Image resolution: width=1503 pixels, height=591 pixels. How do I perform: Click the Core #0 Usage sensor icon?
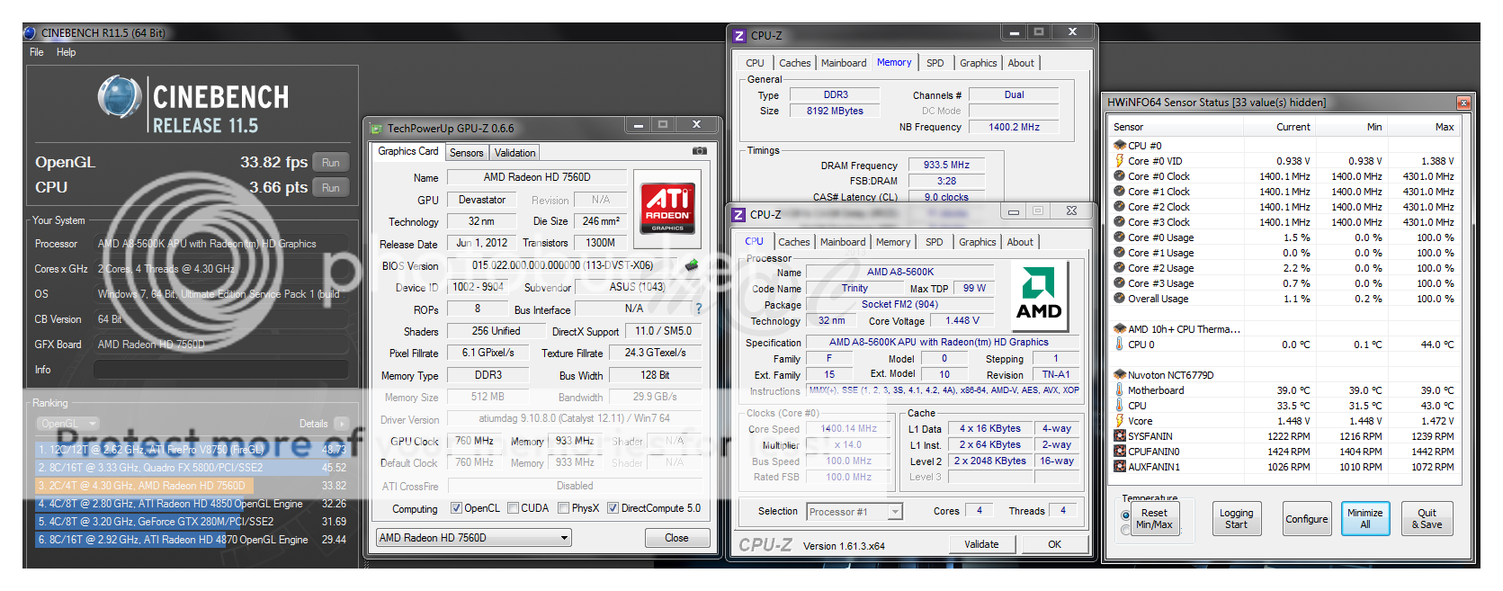tap(1120, 237)
